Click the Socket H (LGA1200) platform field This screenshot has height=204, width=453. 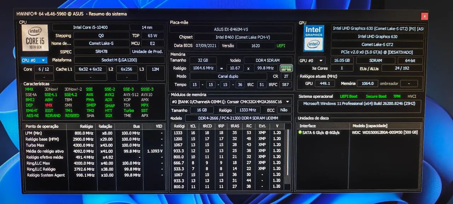tap(119, 60)
